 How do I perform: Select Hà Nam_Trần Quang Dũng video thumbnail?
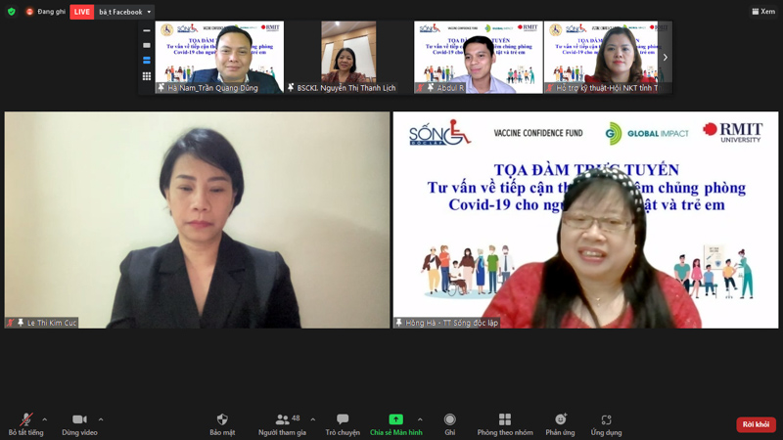coord(219,57)
